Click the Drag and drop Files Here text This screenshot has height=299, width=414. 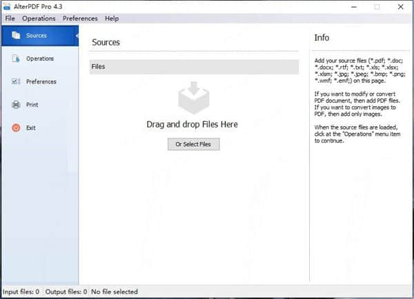pos(192,125)
